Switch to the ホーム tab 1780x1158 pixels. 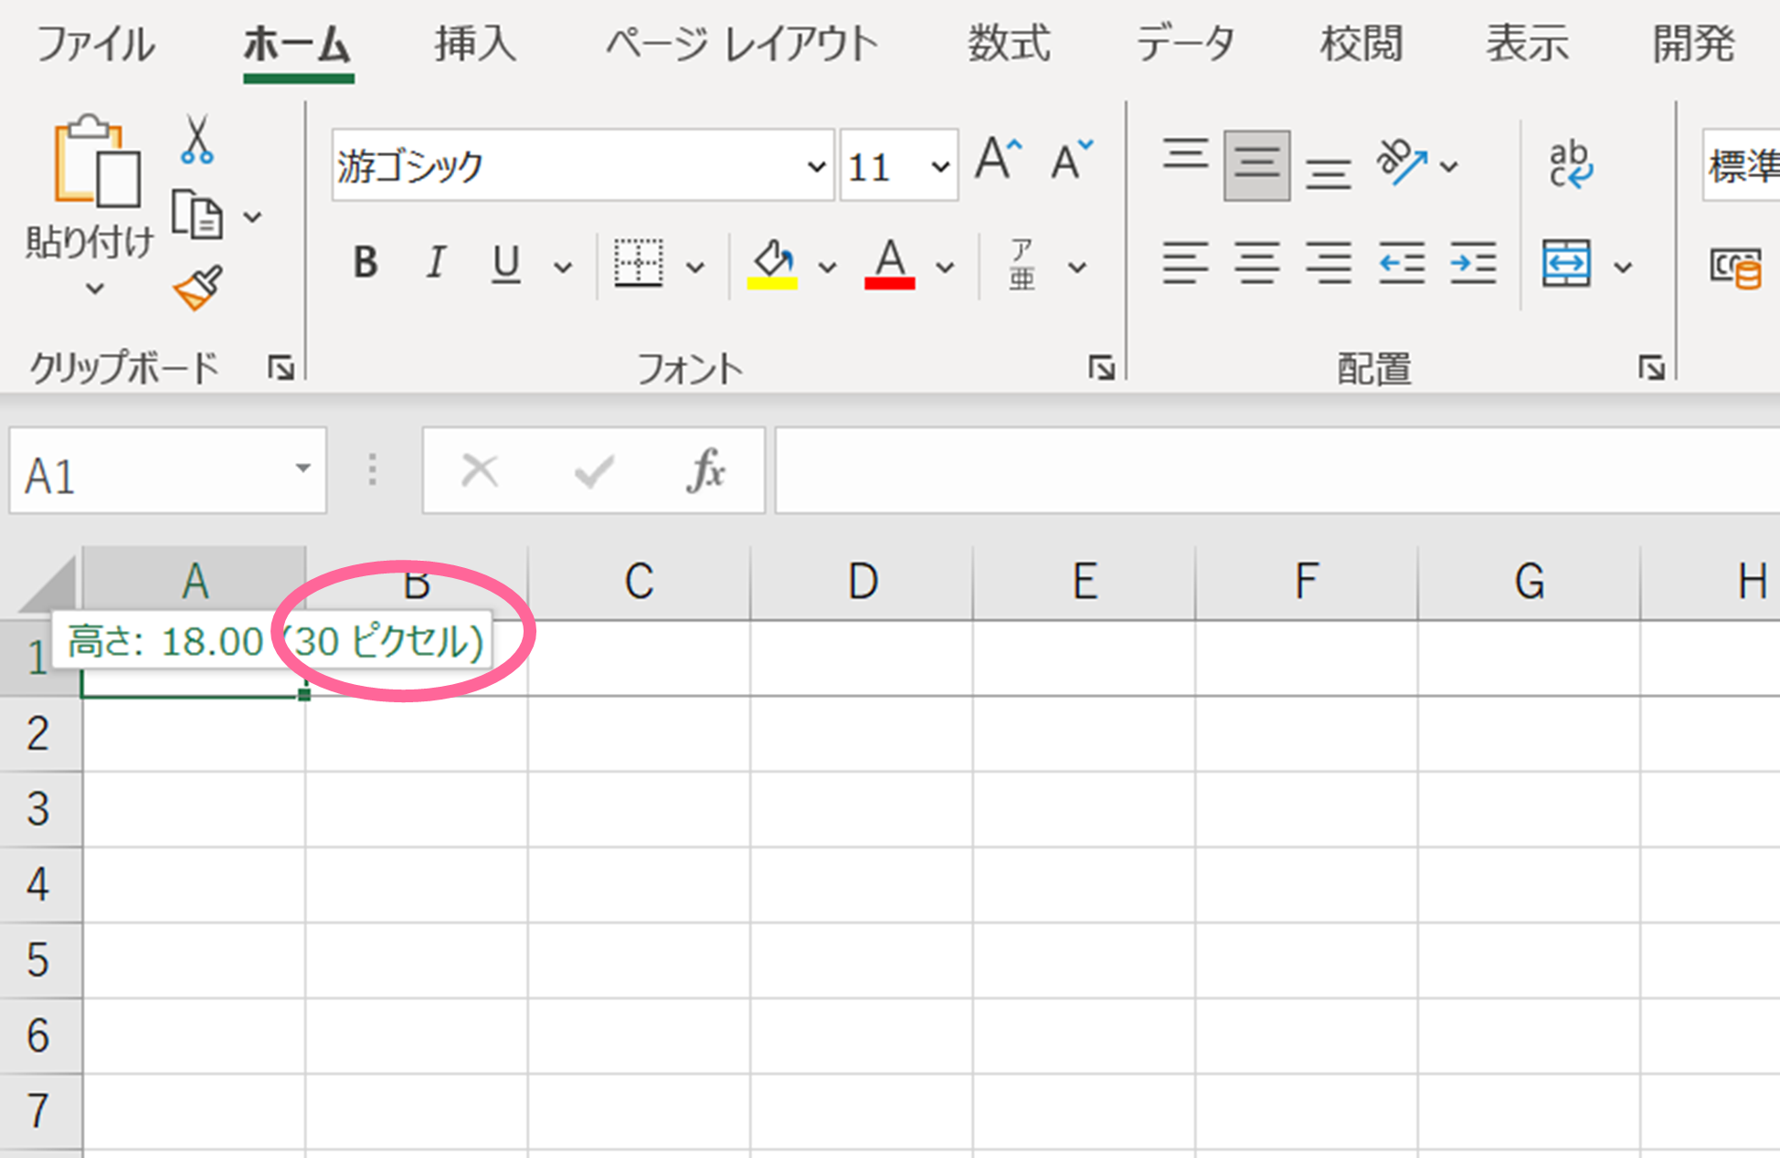coord(297,44)
